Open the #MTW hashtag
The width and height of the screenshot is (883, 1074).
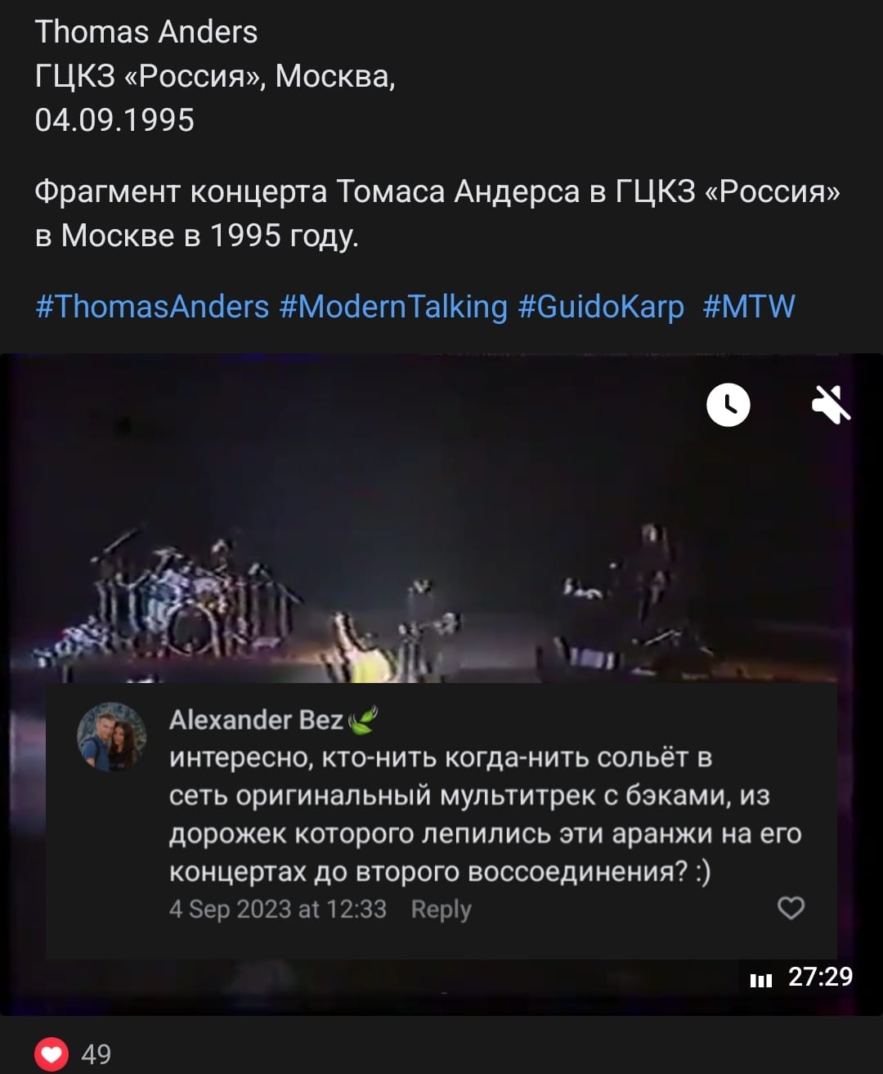pos(749,307)
